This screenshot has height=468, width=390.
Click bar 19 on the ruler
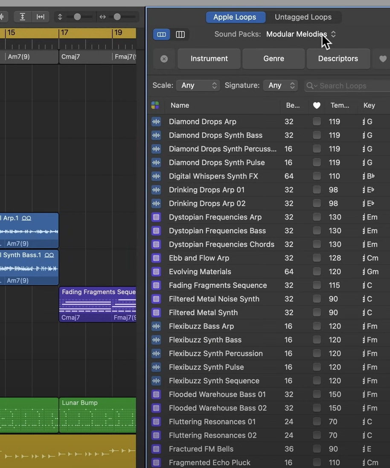point(118,32)
